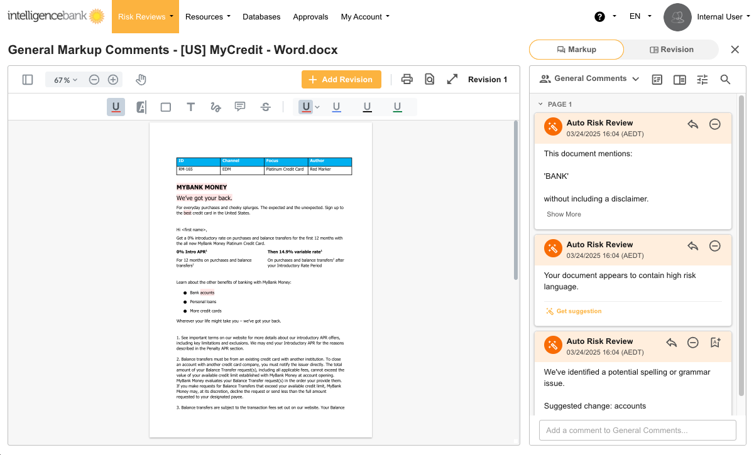The width and height of the screenshot is (754, 455).
Task: Open the Resources dropdown menu
Action: pyautogui.click(x=208, y=17)
